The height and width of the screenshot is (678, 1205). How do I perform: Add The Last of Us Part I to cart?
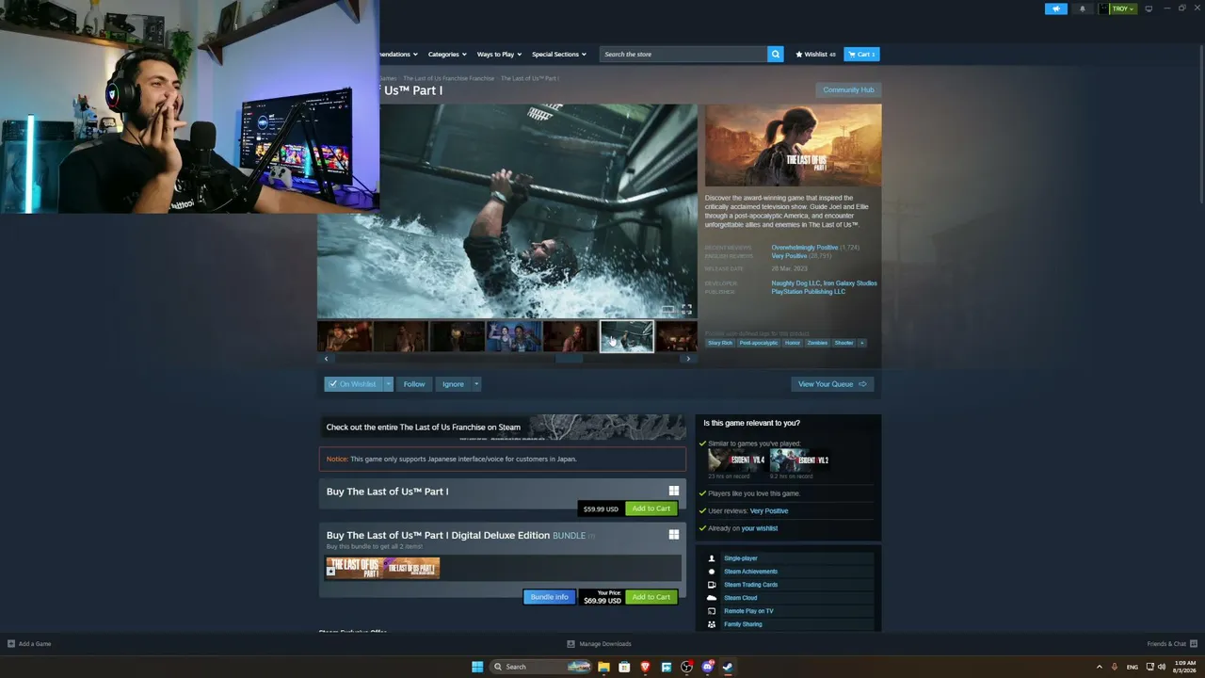tap(651, 508)
